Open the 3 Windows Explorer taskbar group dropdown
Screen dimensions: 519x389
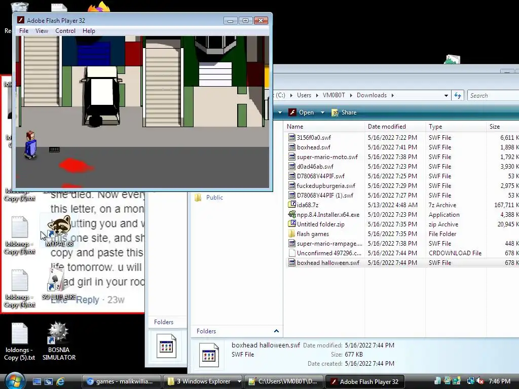[239, 381]
